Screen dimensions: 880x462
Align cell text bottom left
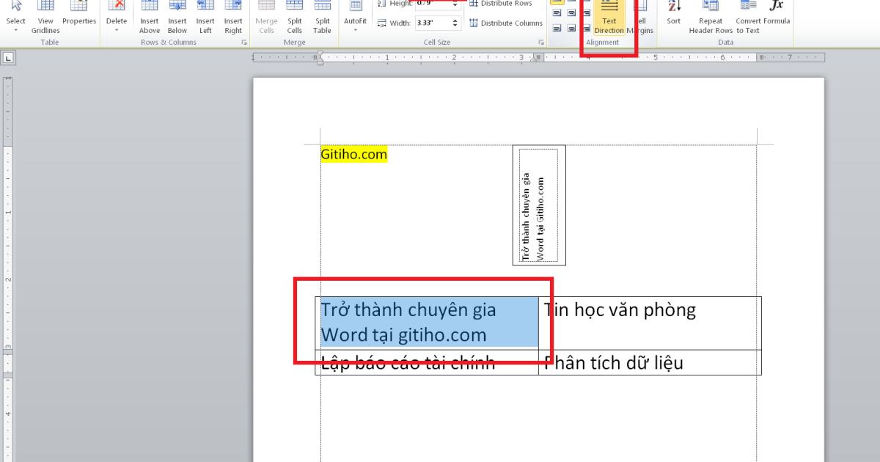click(557, 29)
